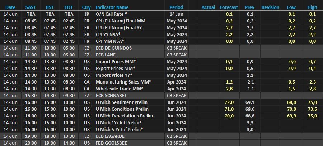Click the Revision column header
This screenshot has width=323, height=146.
(x=270, y=7)
